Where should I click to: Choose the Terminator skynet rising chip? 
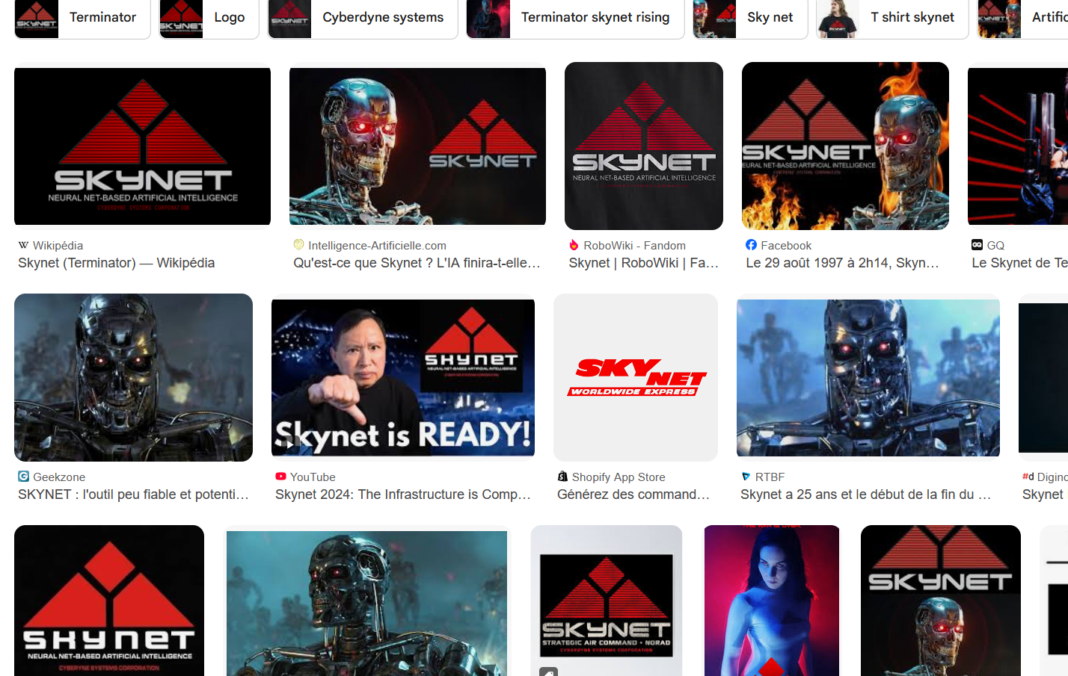click(x=575, y=17)
